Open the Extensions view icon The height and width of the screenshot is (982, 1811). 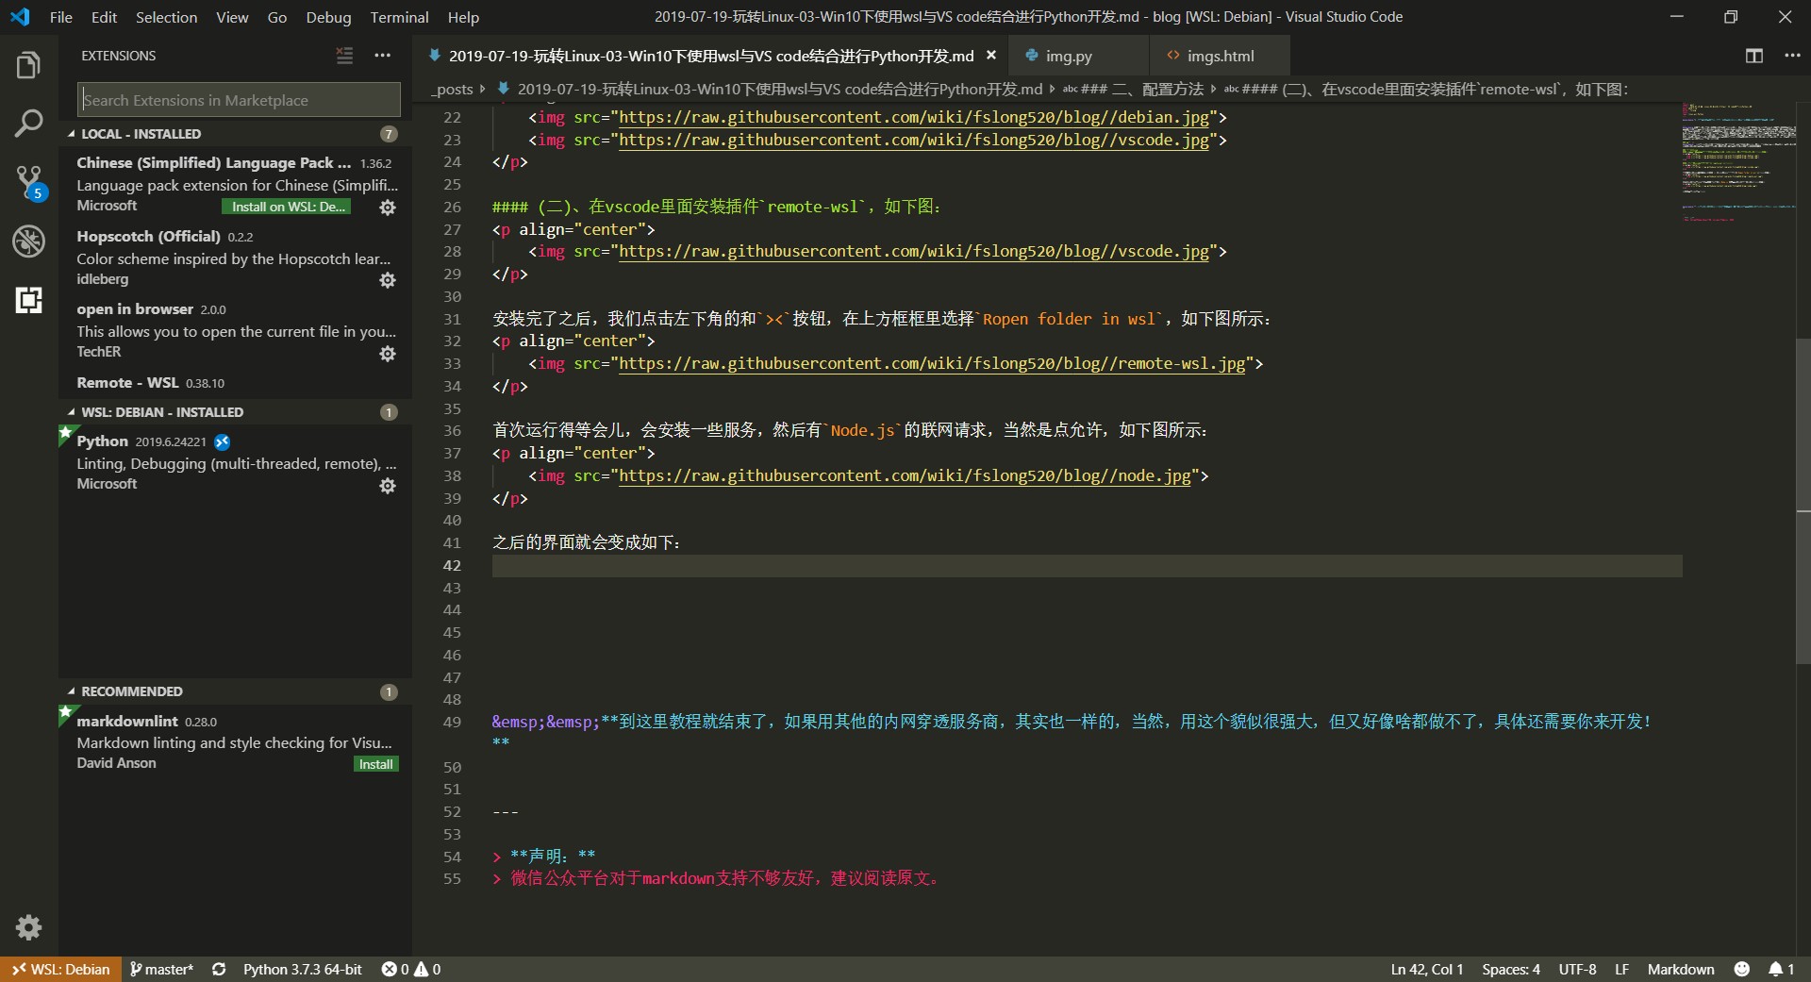tap(28, 300)
